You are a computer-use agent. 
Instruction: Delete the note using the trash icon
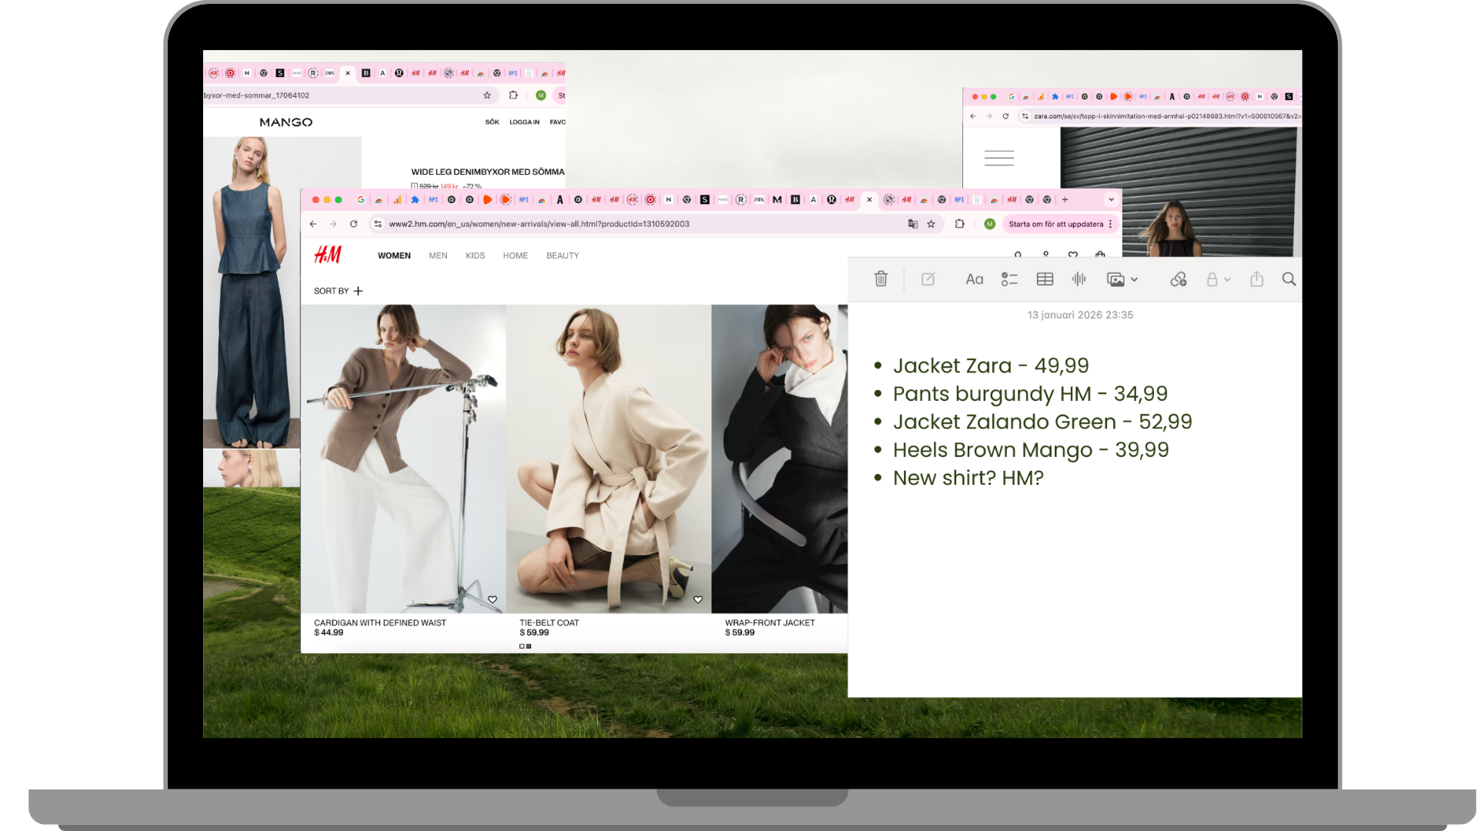[881, 279]
